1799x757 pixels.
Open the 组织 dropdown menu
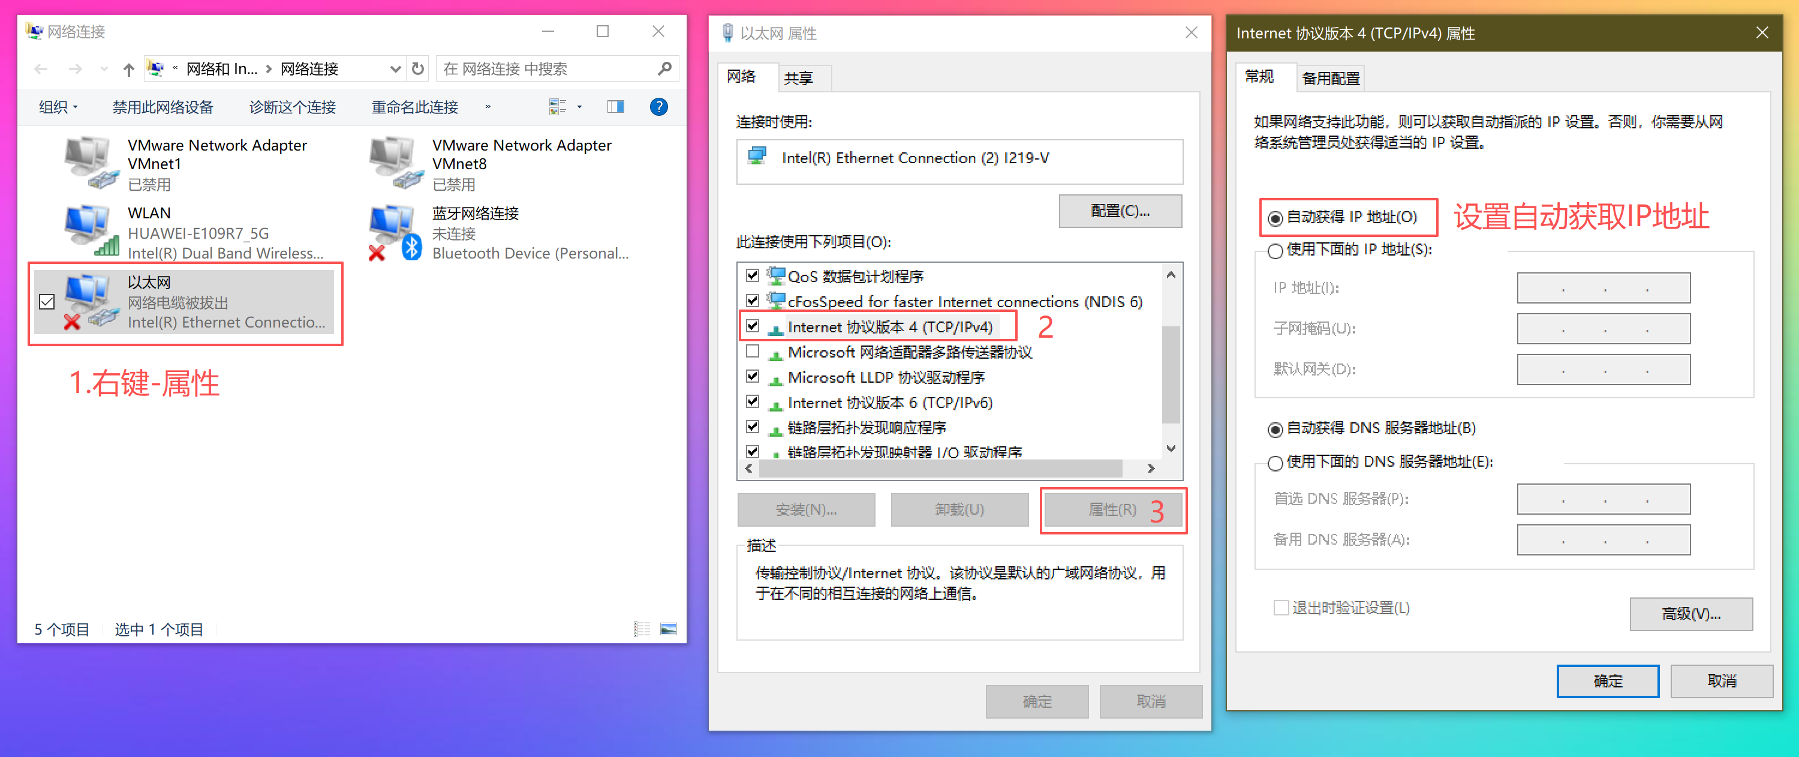[x=57, y=106]
